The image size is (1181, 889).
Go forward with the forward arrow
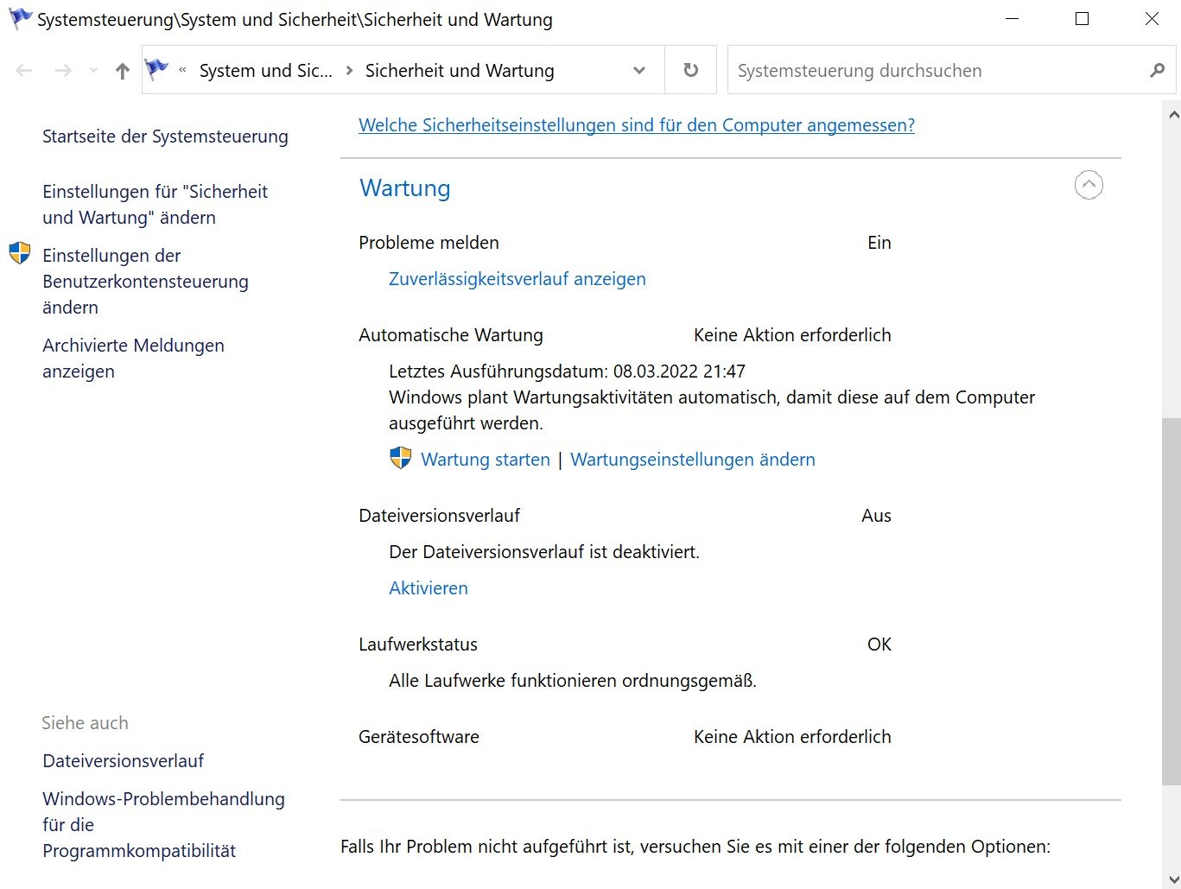(x=63, y=71)
